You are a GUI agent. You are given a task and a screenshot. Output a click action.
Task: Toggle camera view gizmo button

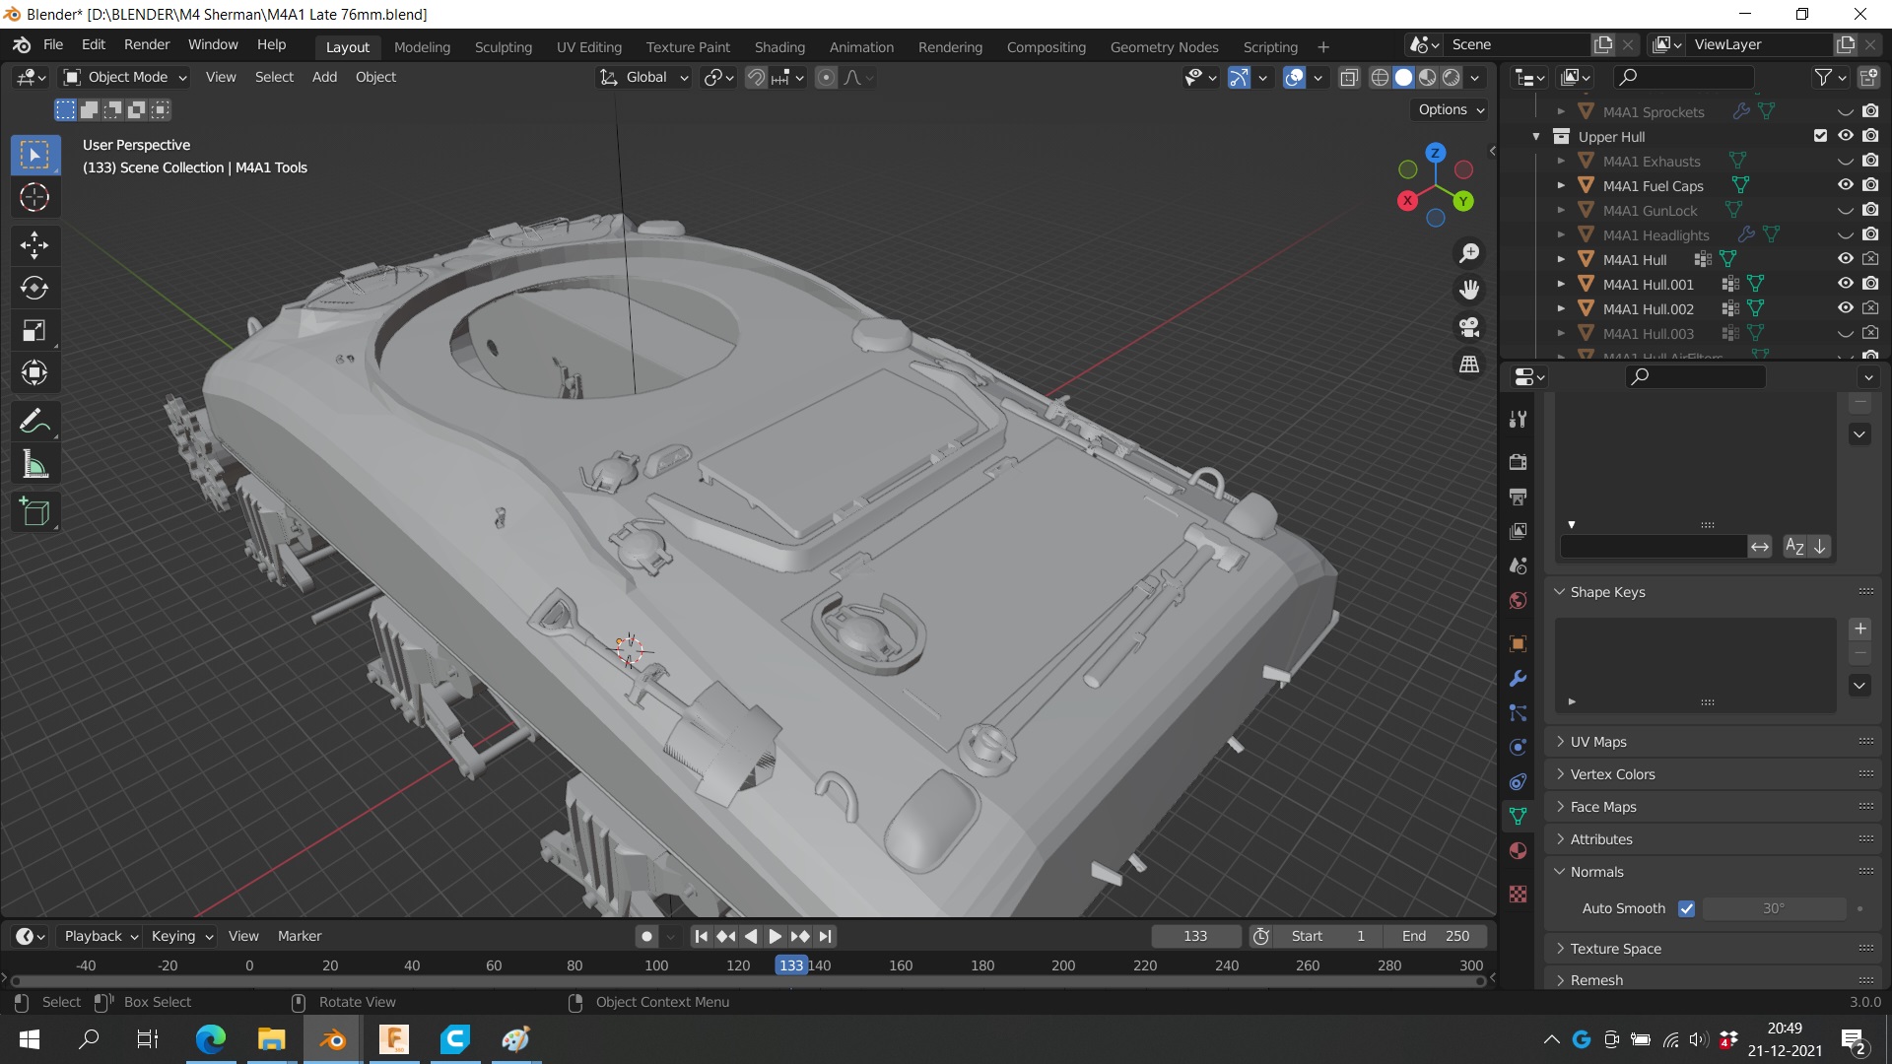[1469, 327]
